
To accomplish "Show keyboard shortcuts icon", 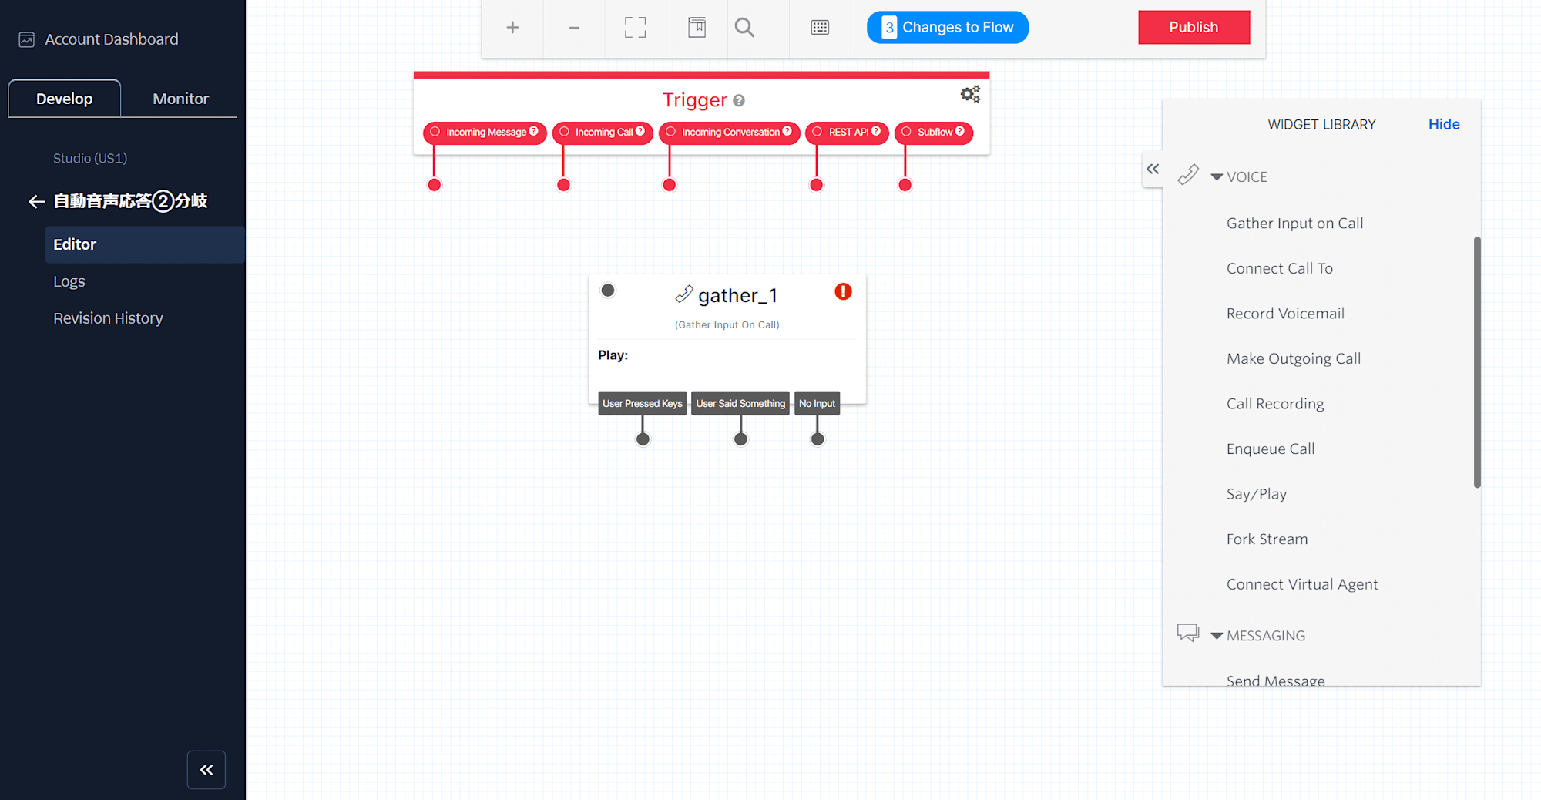I will coord(820,28).
